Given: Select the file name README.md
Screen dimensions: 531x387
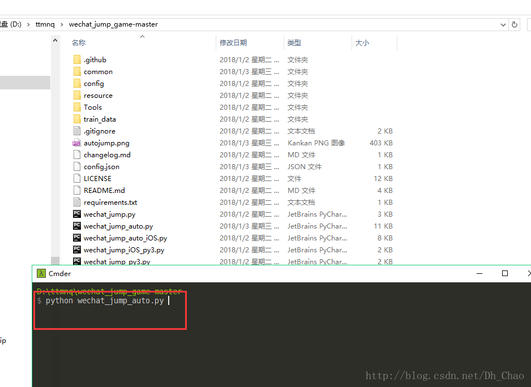Looking at the screenshot, I should pyautogui.click(x=104, y=190).
